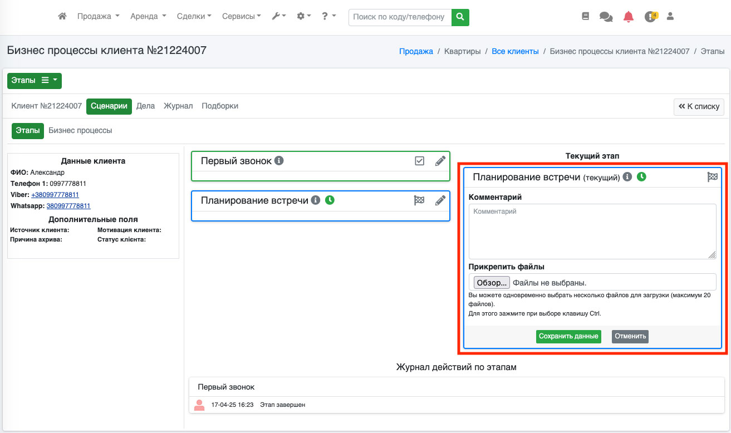Click the red notification bell
Viewport: 731px width, 433px height.
click(x=629, y=17)
